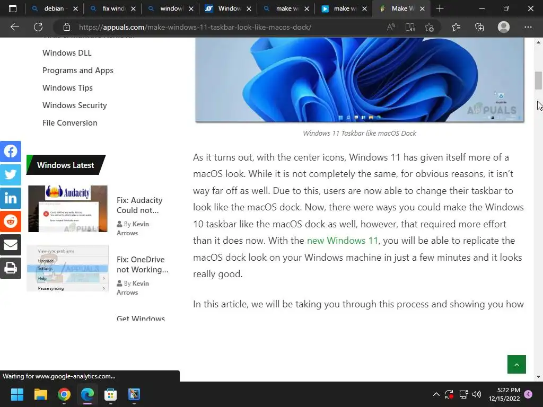
Task: Open the rightmost pinned taskbar app
Action: [x=134, y=394]
